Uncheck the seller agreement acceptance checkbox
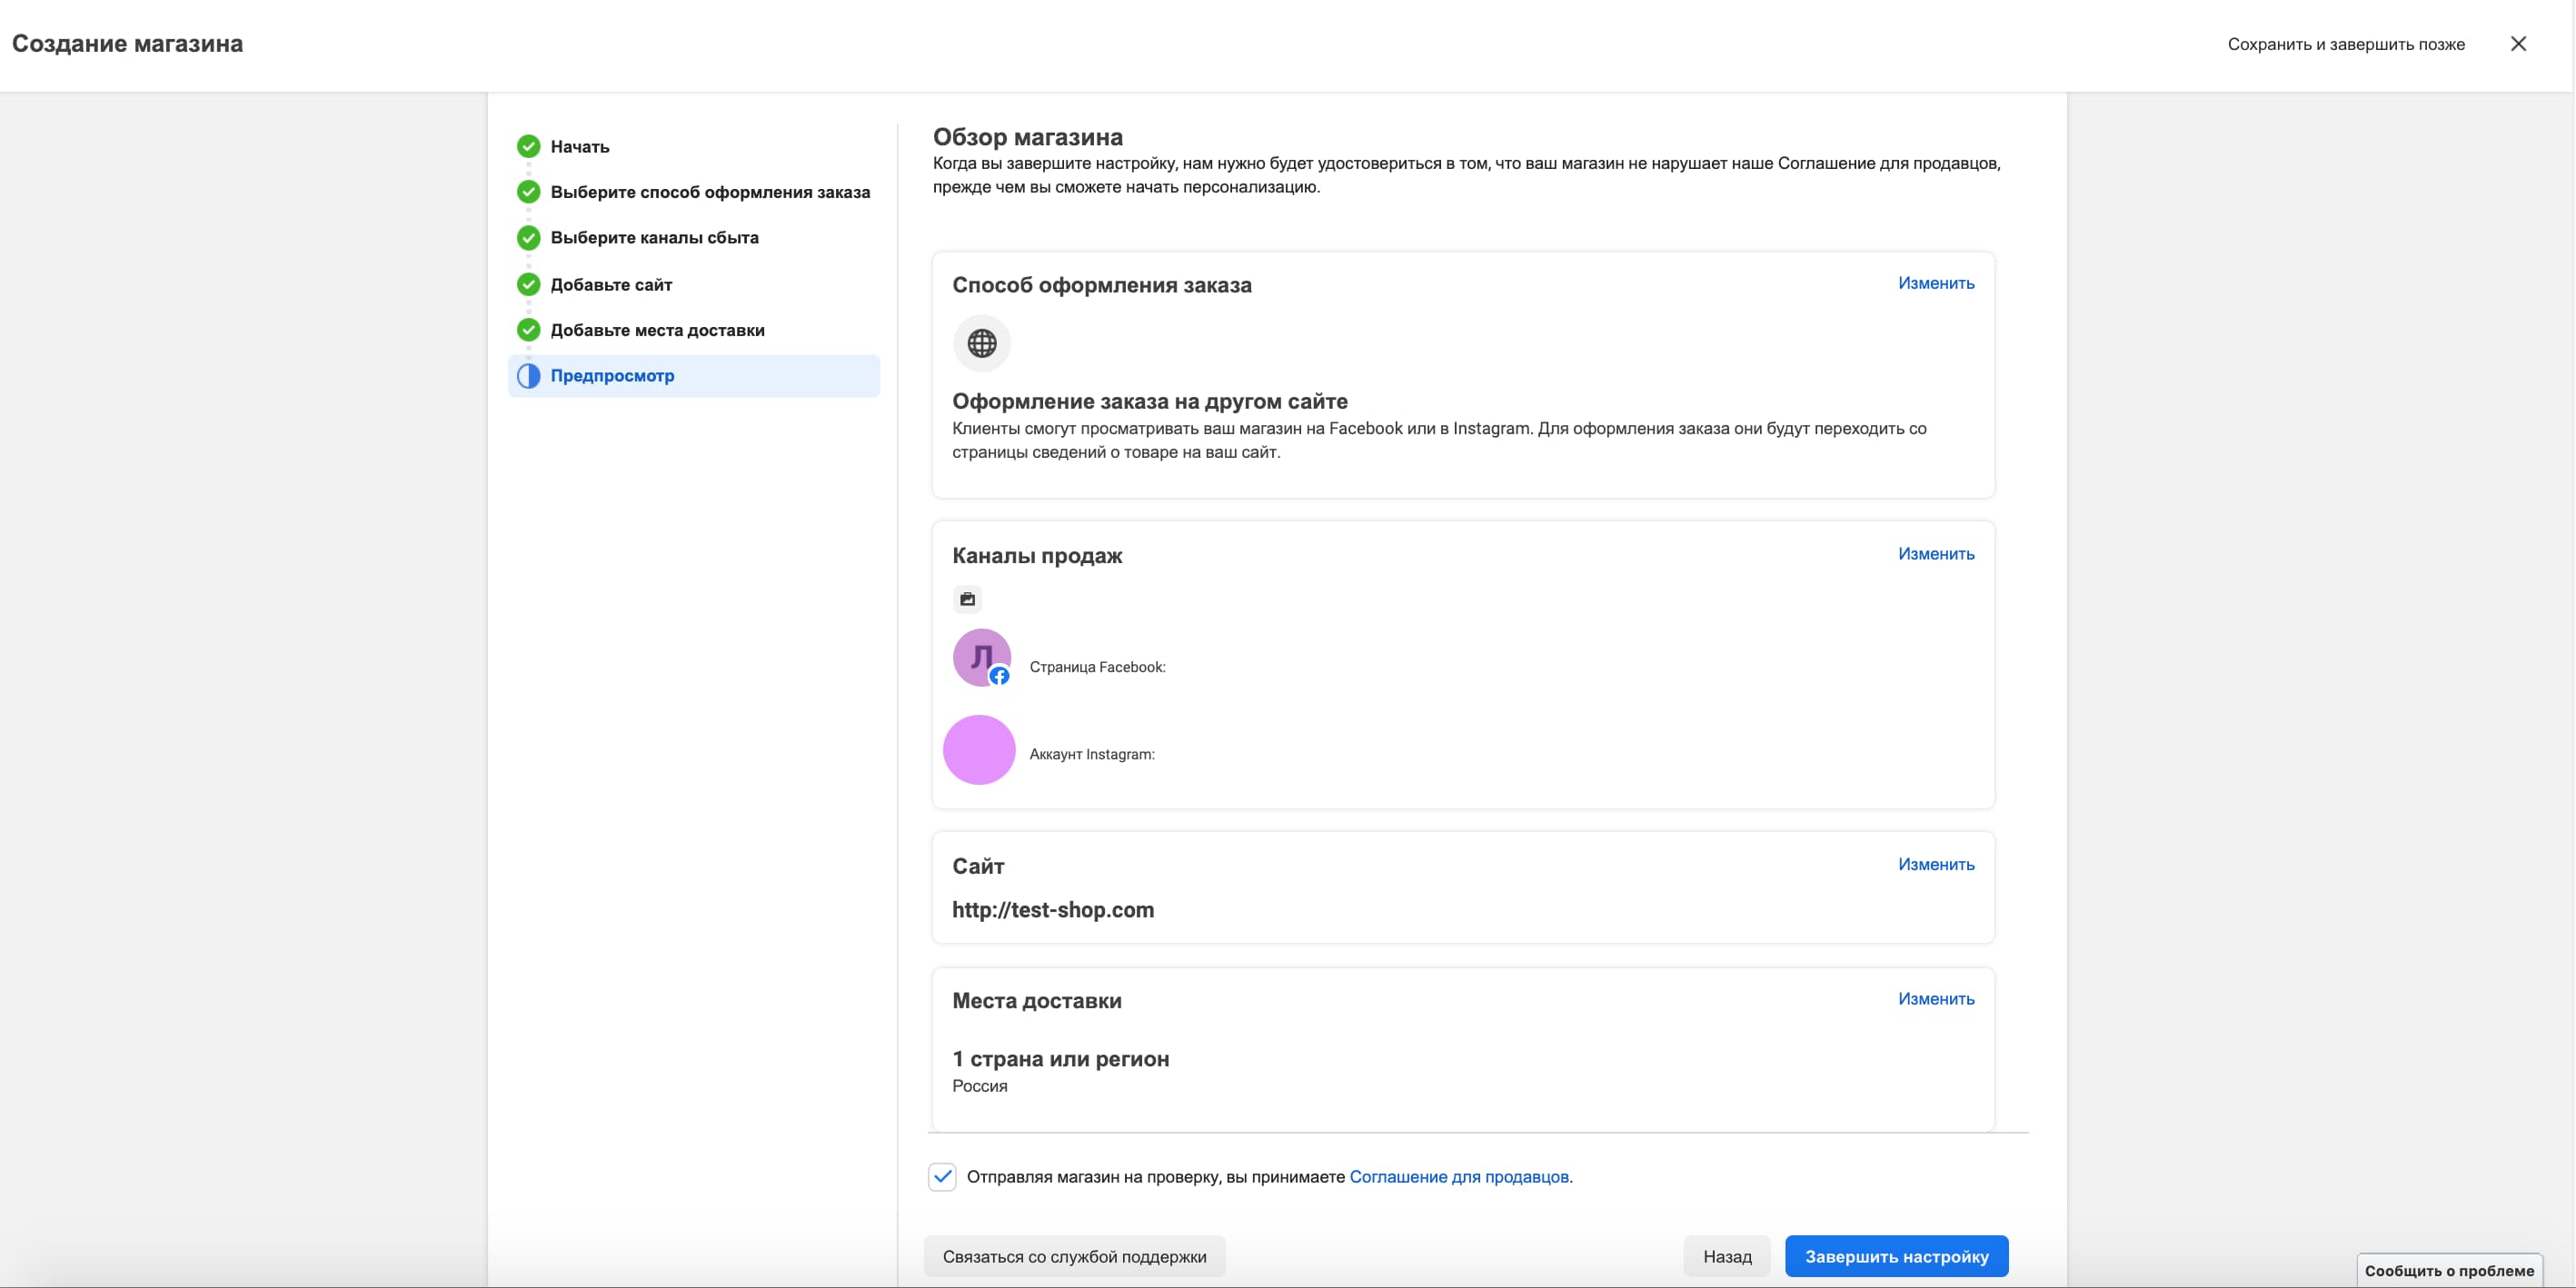 coord(942,1176)
